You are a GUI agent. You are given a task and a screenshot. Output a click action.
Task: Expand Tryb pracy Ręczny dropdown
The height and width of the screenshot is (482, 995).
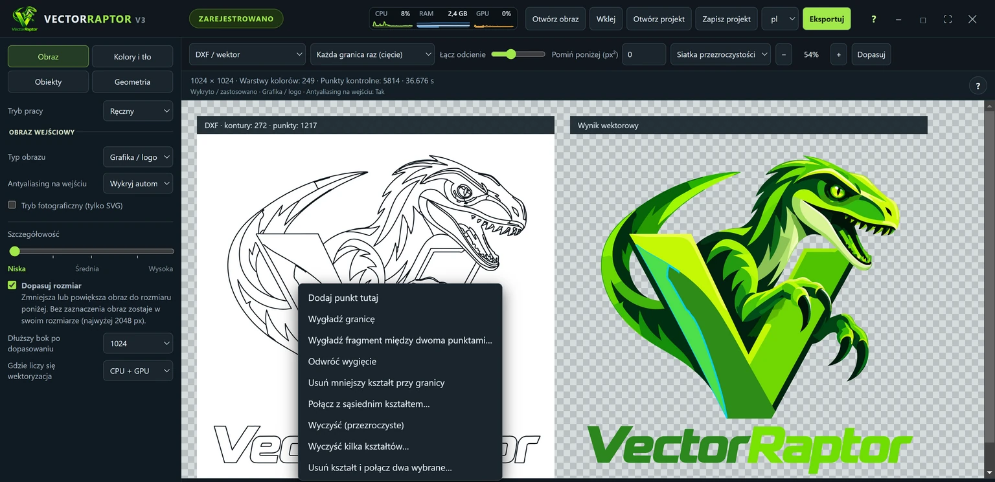(138, 111)
